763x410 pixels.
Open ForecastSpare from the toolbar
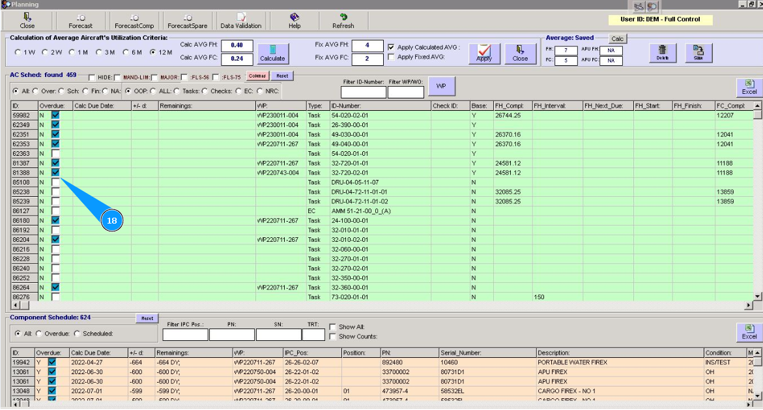click(188, 21)
